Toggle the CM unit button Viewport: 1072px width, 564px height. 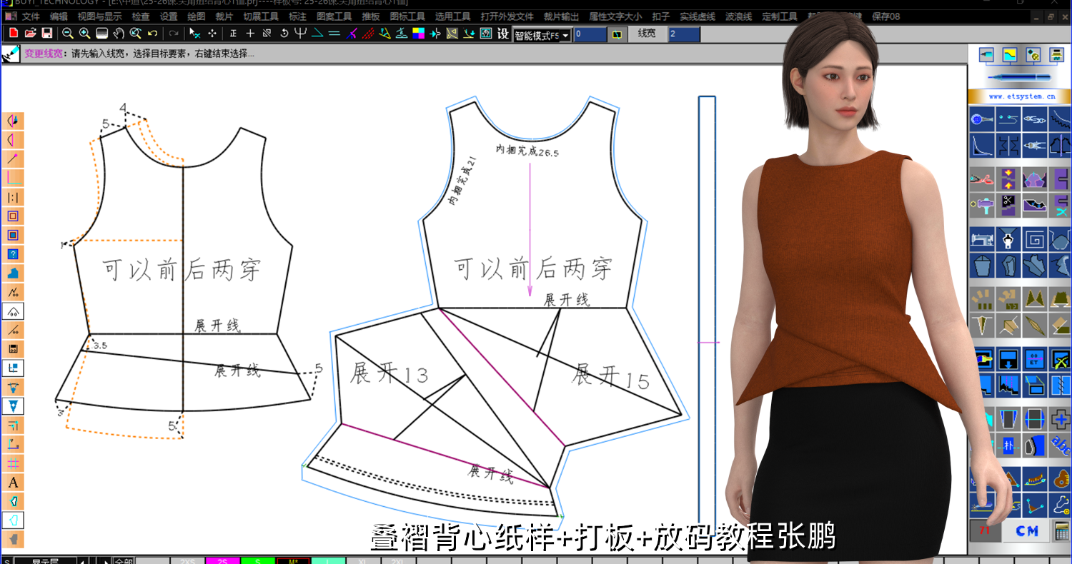[1026, 531]
